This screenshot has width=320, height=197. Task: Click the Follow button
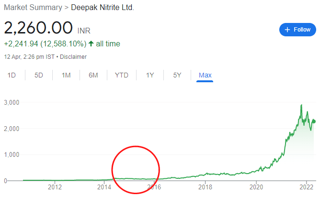(297, 30)
